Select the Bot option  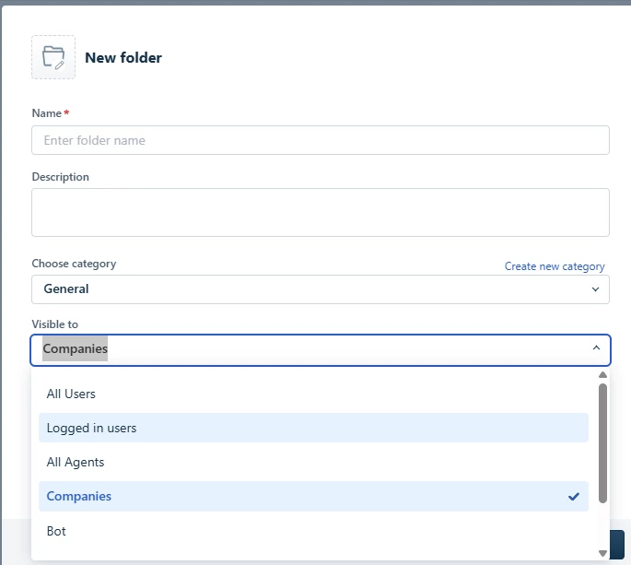point(313,531)
